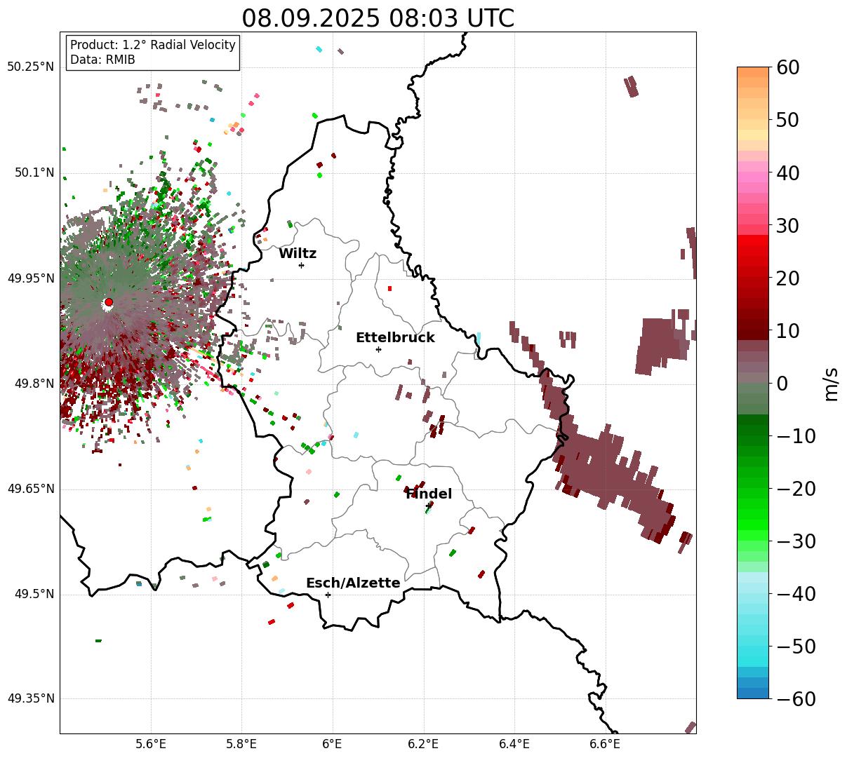Click the Data: RMIB legend text
847x758 pixels.
(102, 60)
